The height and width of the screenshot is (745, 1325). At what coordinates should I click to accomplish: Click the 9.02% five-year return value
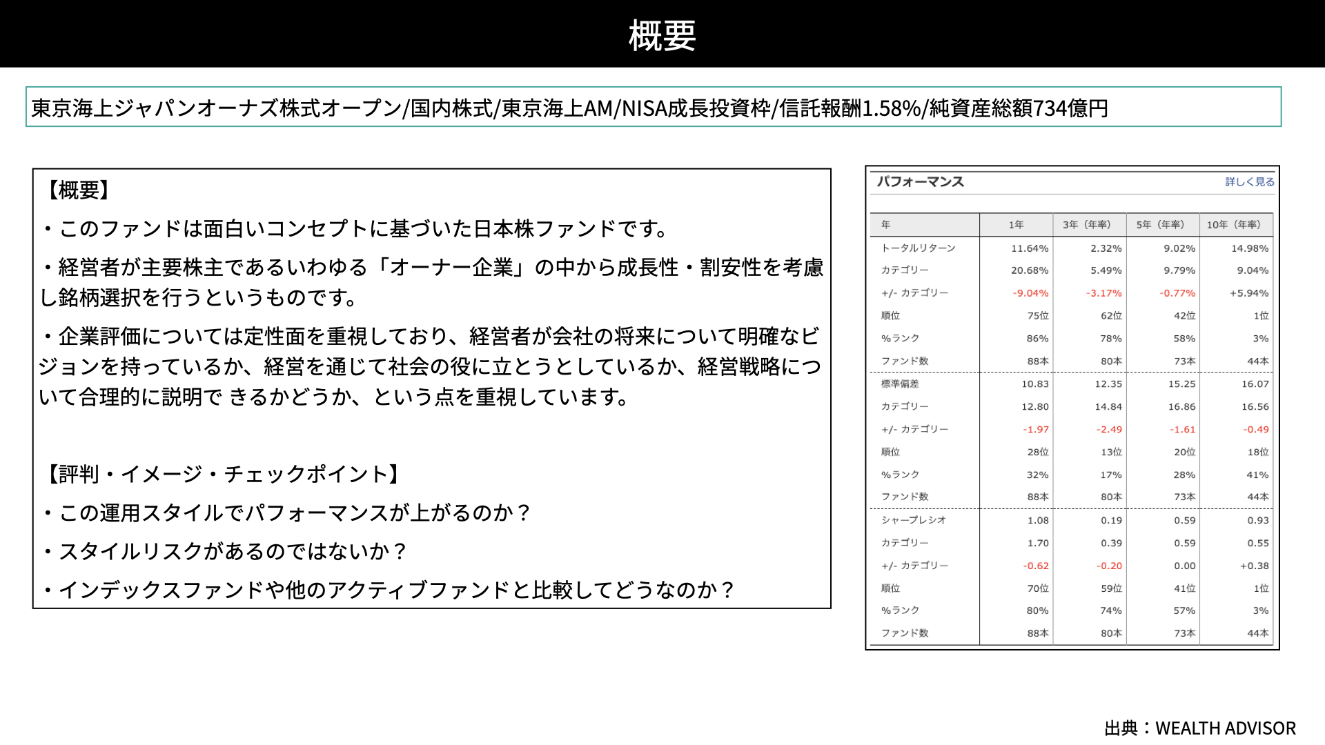tap(1179, 248)
